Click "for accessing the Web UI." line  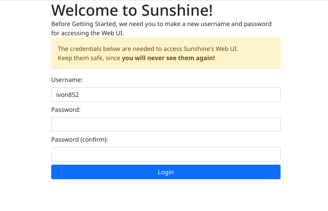[x=88, y=33]
